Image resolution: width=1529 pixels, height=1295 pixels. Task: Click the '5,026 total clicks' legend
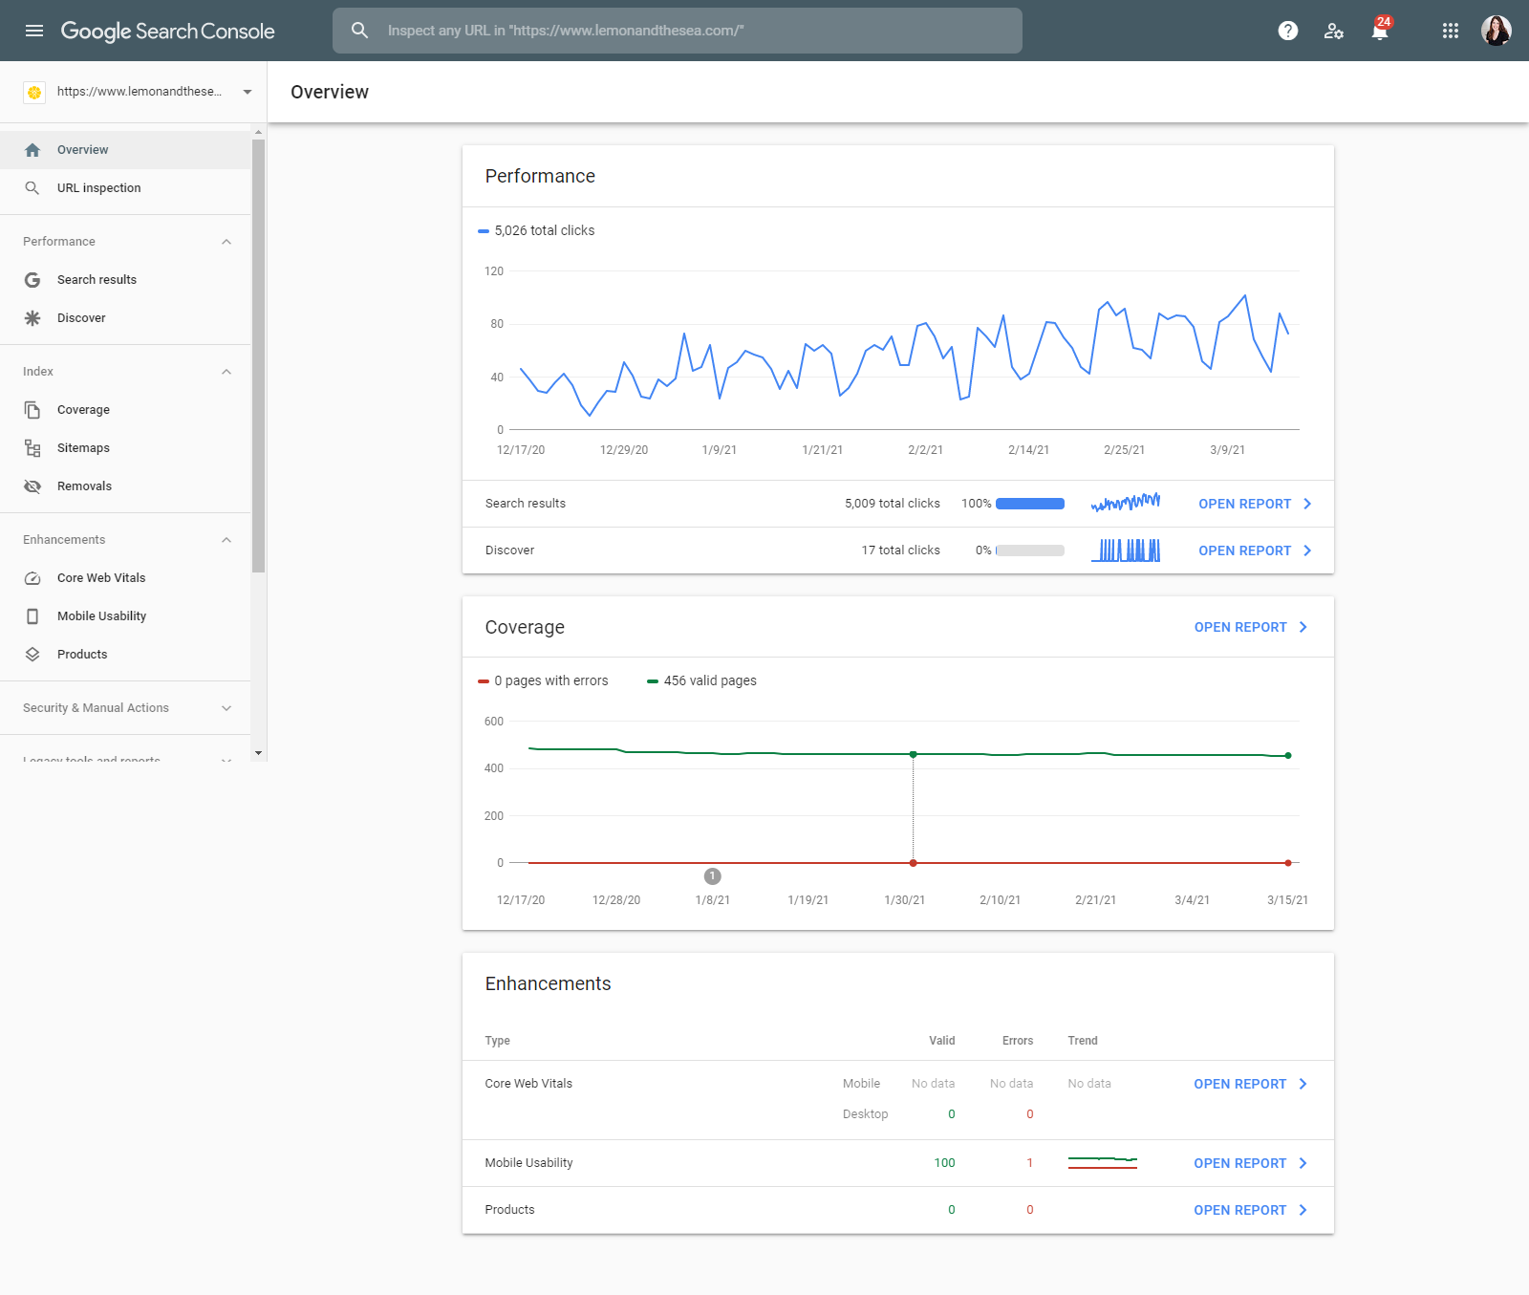(536, 230)
